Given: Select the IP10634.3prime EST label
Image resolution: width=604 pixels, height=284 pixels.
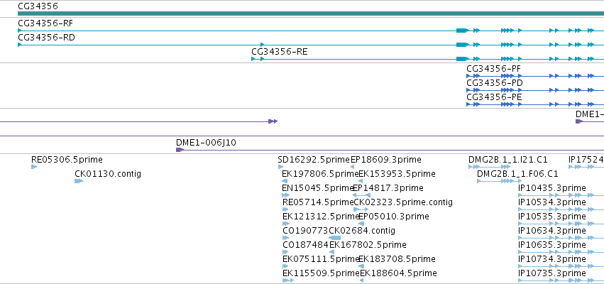Looking at the screenshot, I should click(x=552, y=231).
